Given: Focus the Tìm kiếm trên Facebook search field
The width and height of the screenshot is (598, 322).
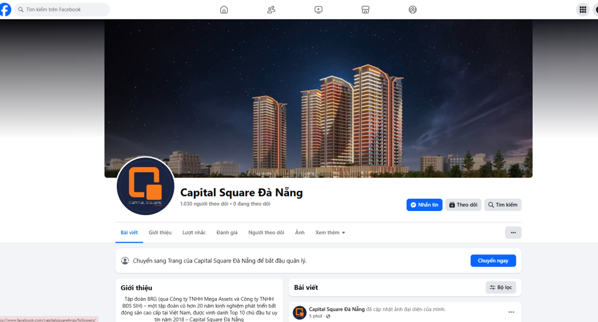Looking at the screenshot, I should point(62,9).
